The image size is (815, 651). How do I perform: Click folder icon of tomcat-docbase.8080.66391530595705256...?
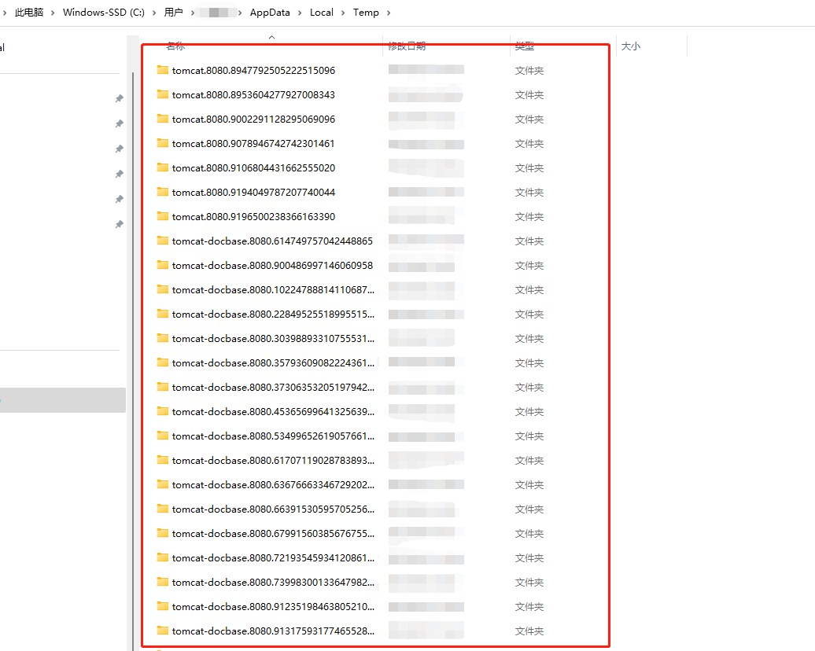163,509
